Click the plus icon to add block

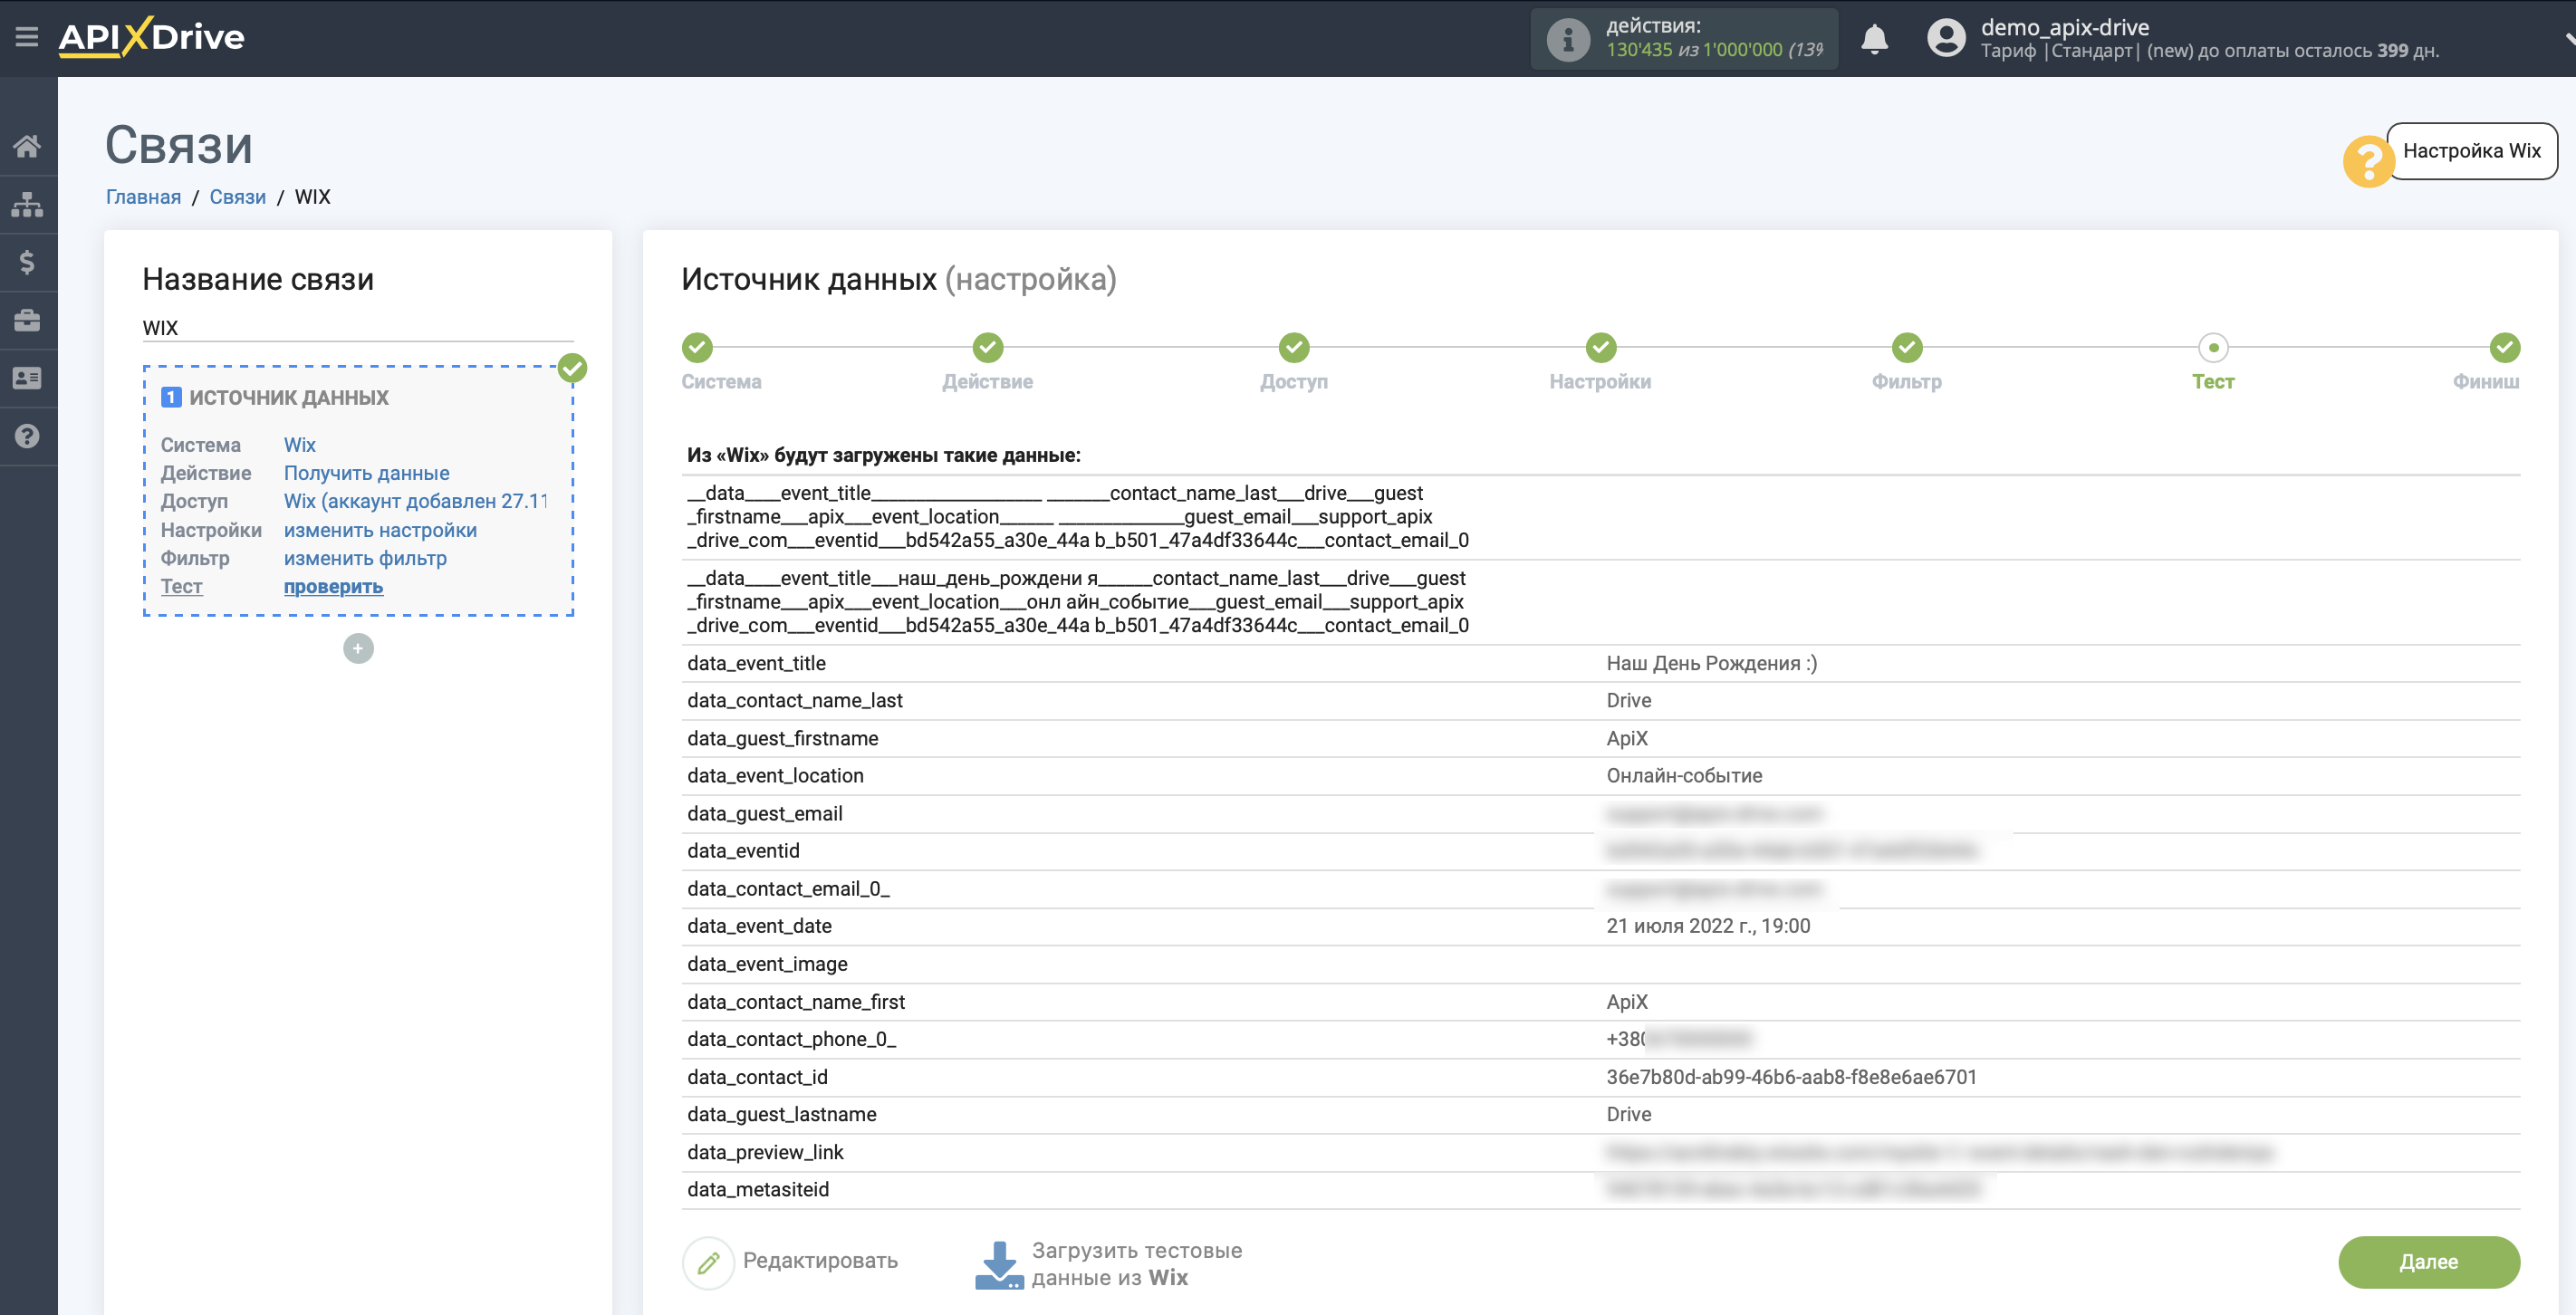(x=358, y=649)
